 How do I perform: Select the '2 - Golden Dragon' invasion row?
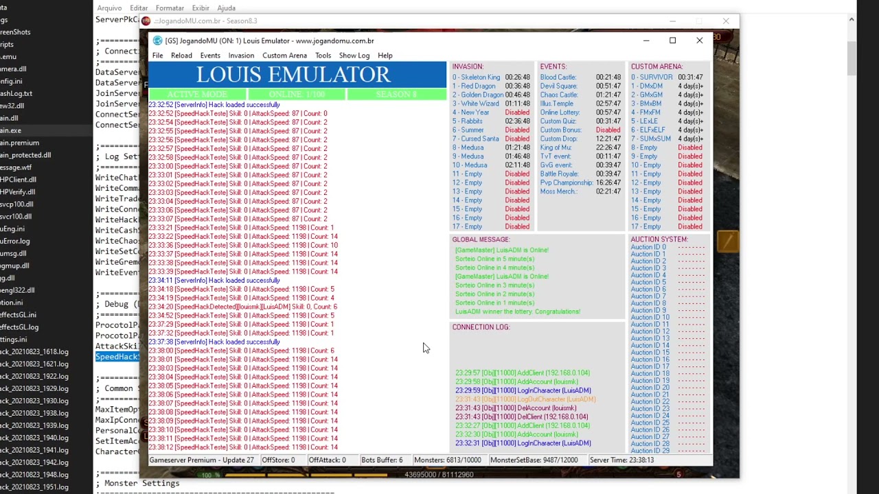[491, 95]
